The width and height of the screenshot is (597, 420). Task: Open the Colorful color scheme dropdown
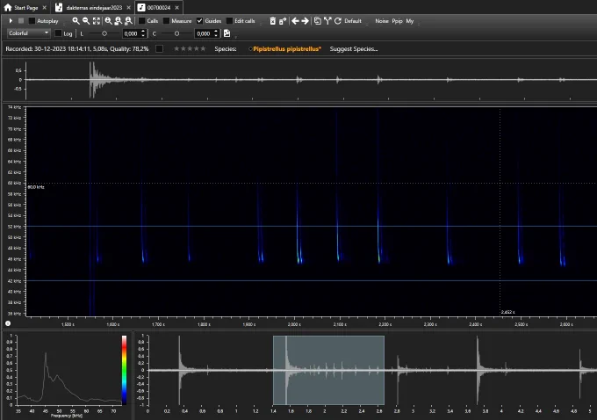click(29, 33)
